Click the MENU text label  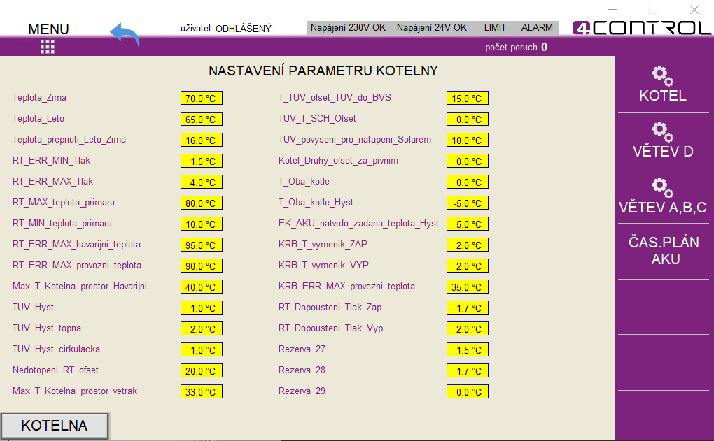pyautogui.click(x=48, y=29)
